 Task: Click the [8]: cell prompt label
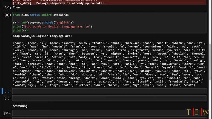click(x=8, y=15)
